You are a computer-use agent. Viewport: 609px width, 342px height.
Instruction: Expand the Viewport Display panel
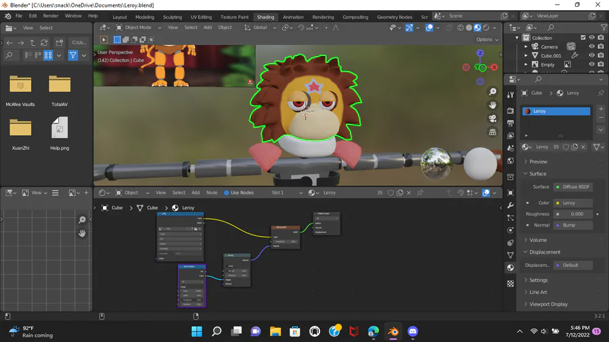click(548, 304)
